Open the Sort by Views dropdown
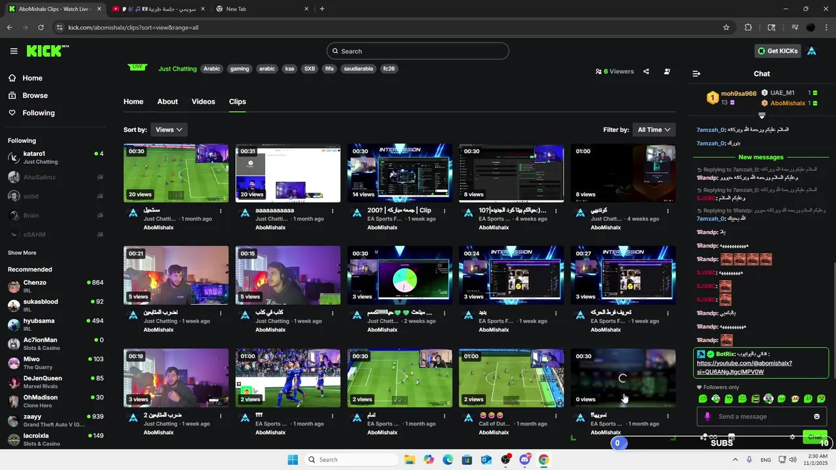 click(169, 129)
